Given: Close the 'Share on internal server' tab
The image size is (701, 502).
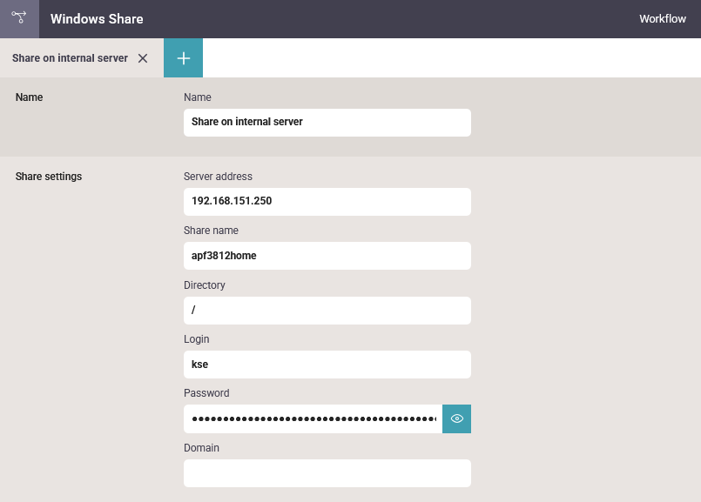Looking at the screenshot, I should [143, 58].
